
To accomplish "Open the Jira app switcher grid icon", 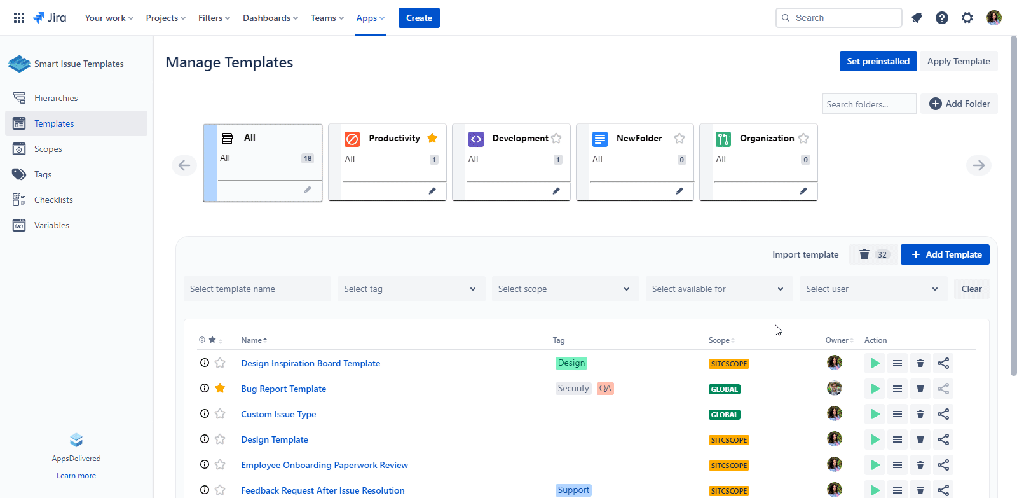I will coord(19,18).
